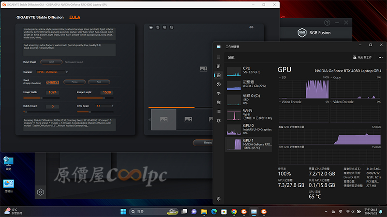Open the weather widget showing 12°C
This screenshot has width=387, height=217.
(x=14, y=211)
